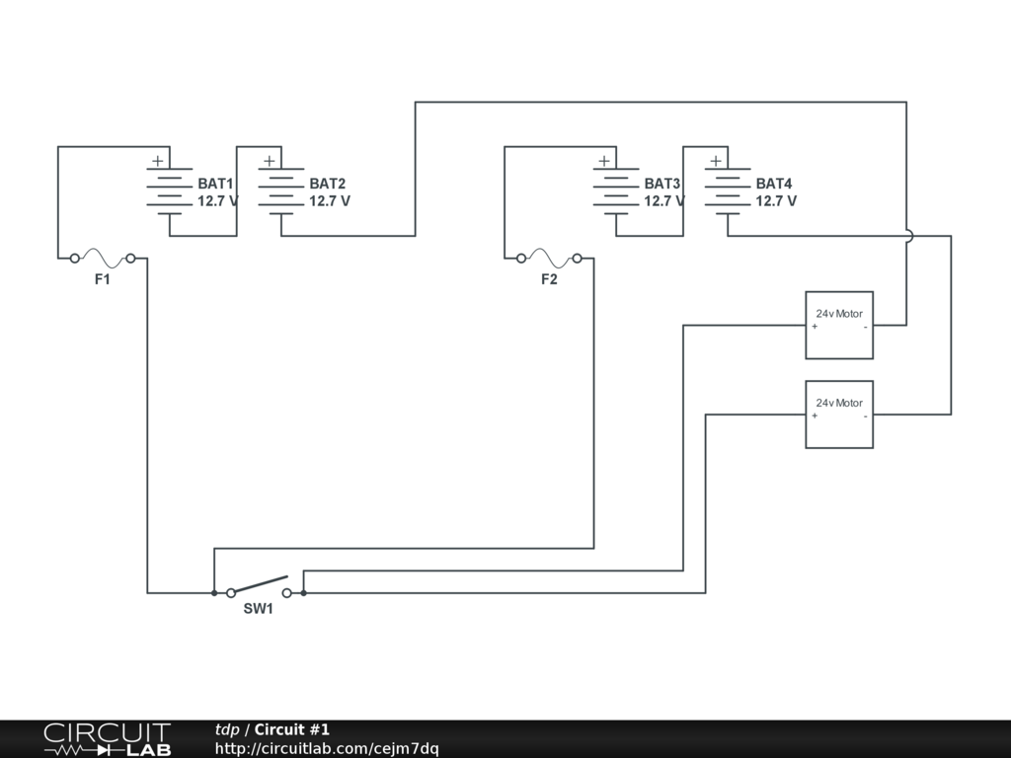Click the F2 fuse symbol
The width and height of the screenshot is (1011, 758).
(x=549, y=259)
